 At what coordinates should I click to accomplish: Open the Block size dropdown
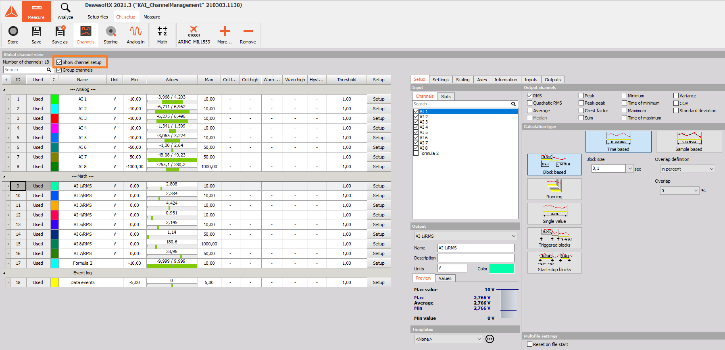(x=630, y=169)
